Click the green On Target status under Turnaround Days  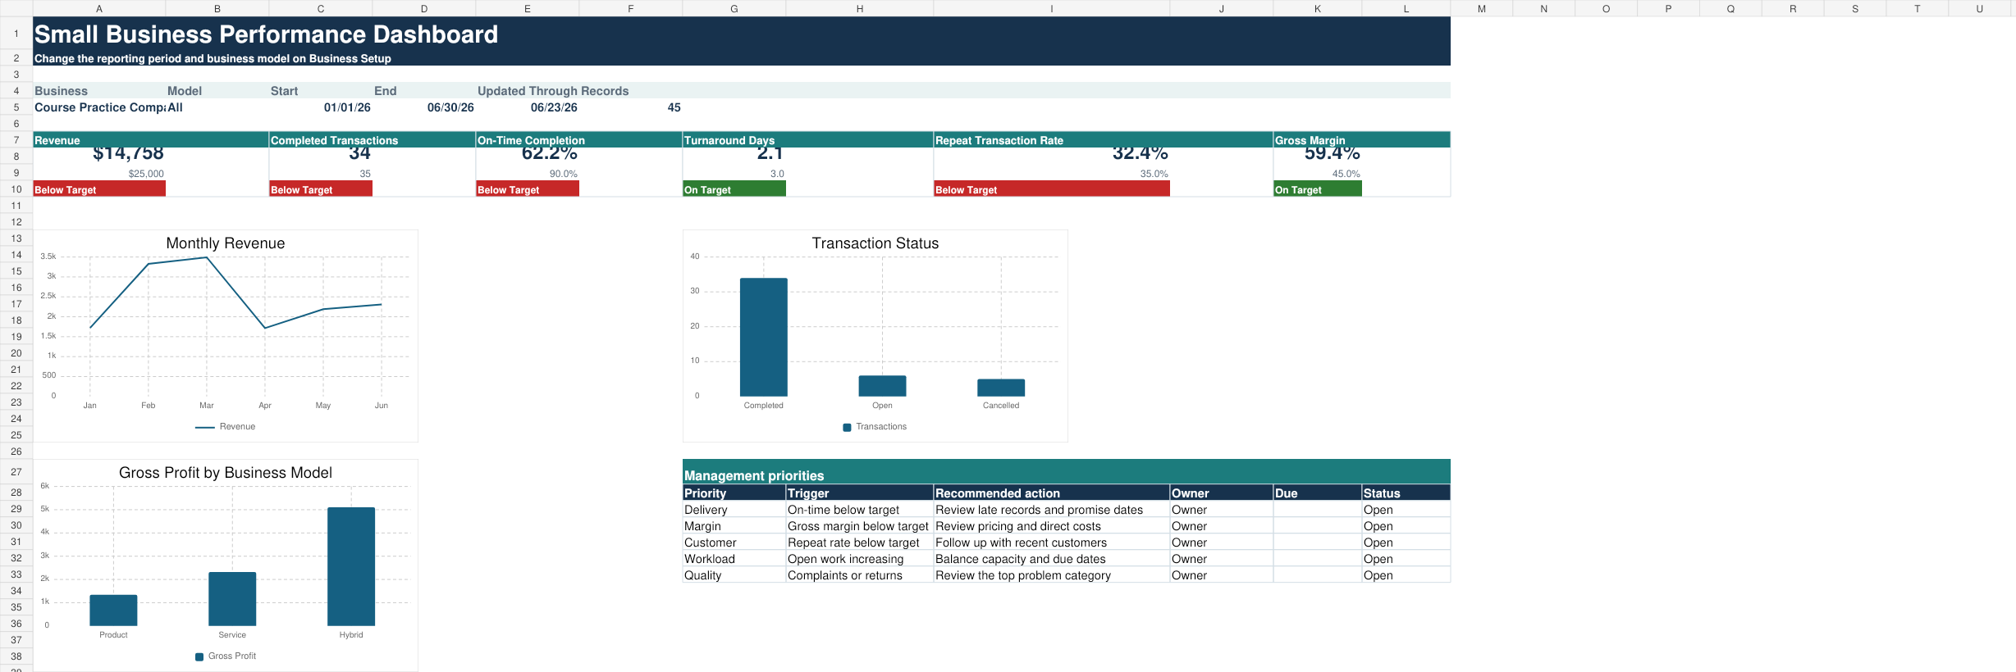coord(734,189)
